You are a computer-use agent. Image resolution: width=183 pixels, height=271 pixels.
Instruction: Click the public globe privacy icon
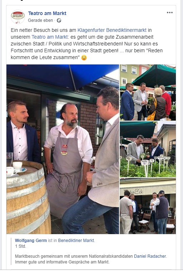pos(59,20)
